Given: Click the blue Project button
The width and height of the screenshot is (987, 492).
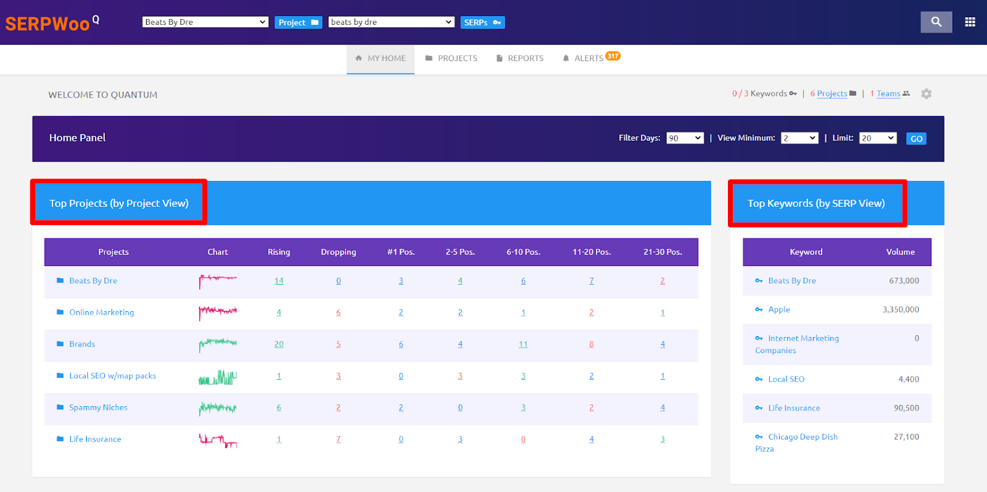Looking at the screenshot, I should [299, 22].
